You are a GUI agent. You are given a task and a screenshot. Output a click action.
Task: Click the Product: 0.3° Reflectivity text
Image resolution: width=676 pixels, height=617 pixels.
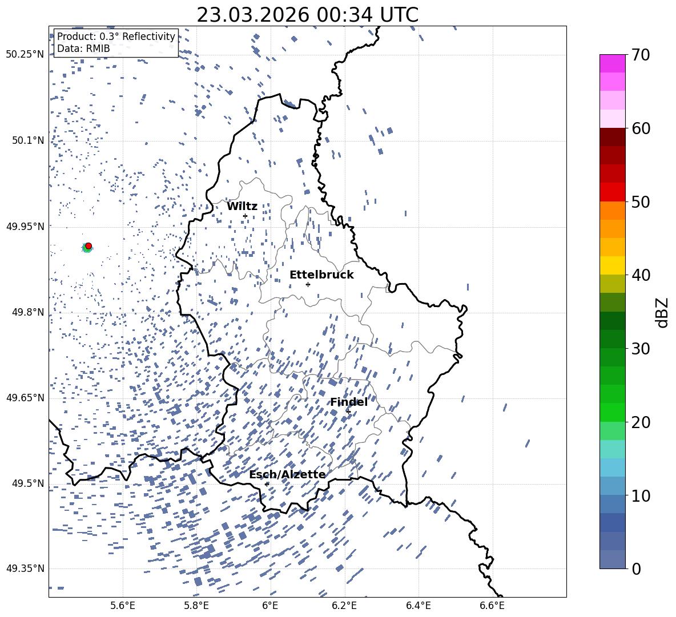tap(116, 37)
